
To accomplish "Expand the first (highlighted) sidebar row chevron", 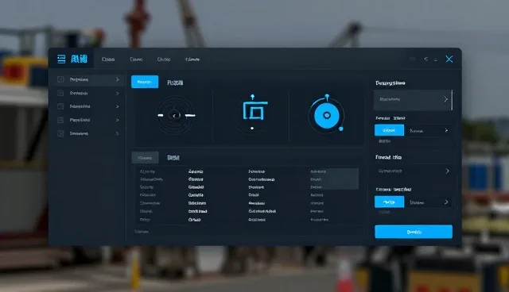I will click(x=117, y=79).
